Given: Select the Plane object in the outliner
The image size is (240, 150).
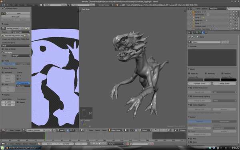Looking at the screenshot, I should pos(197,23).
